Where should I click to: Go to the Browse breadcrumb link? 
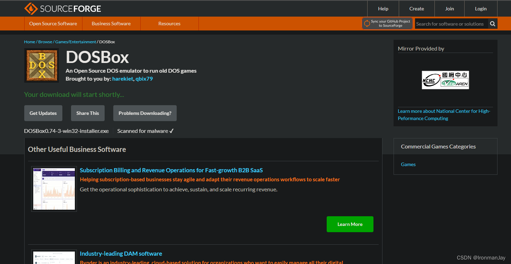click(45, 42)
